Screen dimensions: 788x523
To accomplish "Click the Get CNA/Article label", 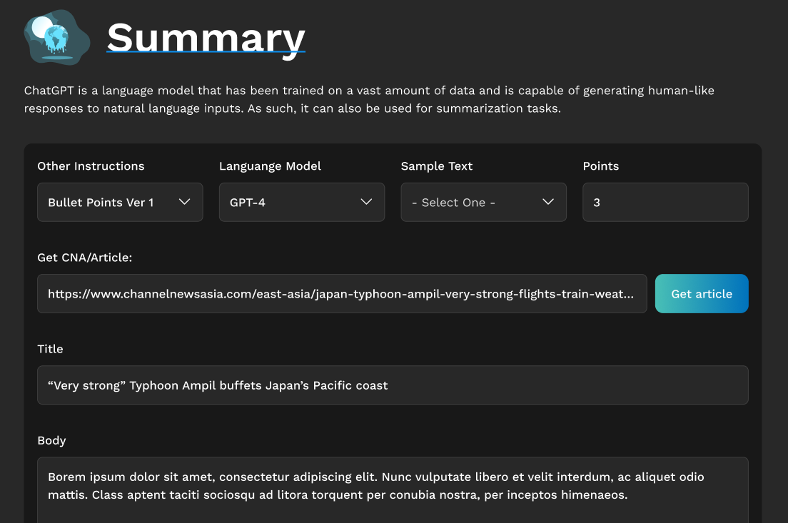I will [85, 258].
